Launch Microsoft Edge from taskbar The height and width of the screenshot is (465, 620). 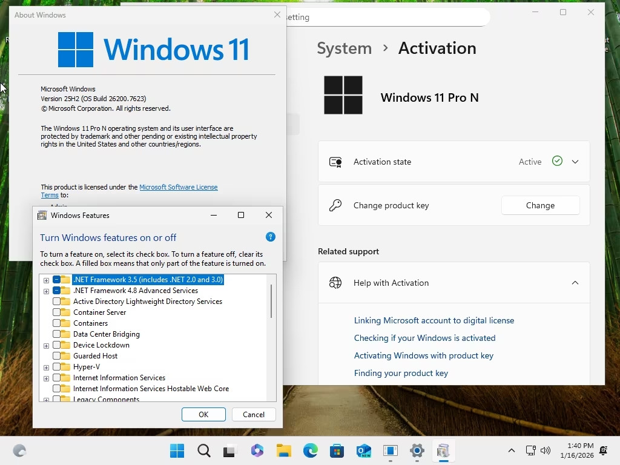coord(311,450)
